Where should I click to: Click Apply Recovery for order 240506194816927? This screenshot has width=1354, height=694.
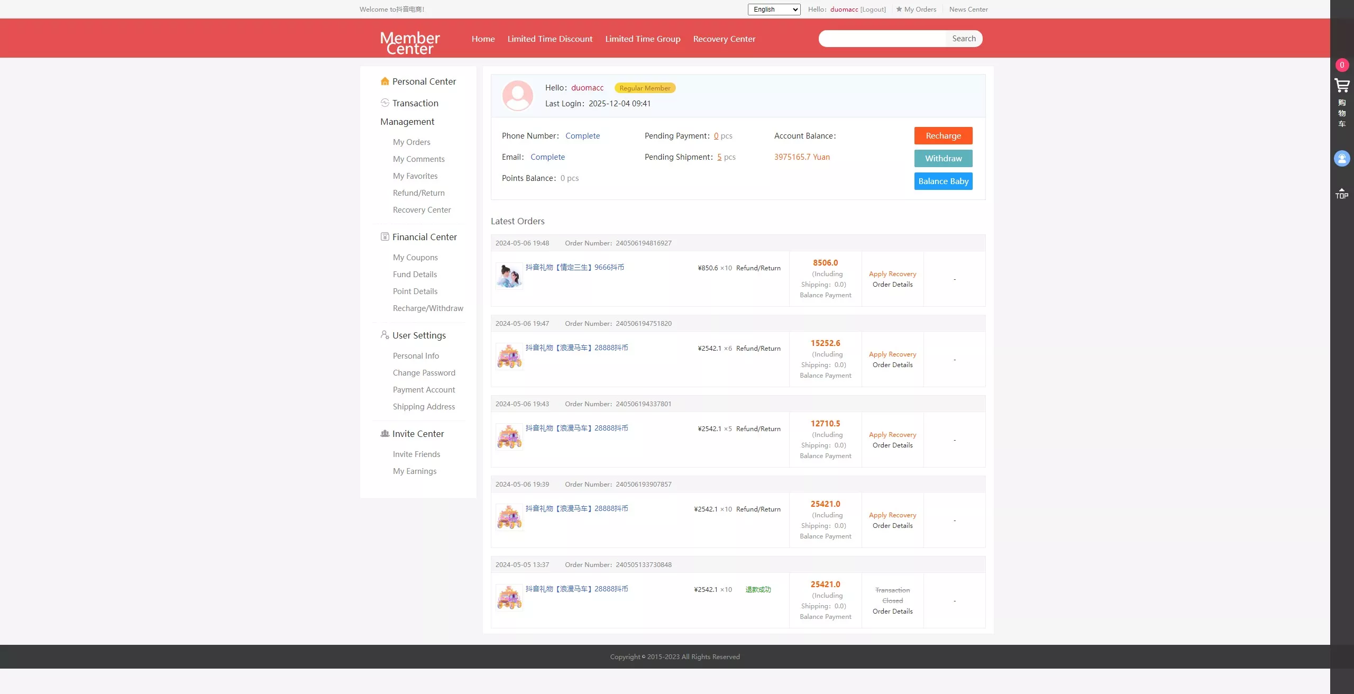(892, 274)
